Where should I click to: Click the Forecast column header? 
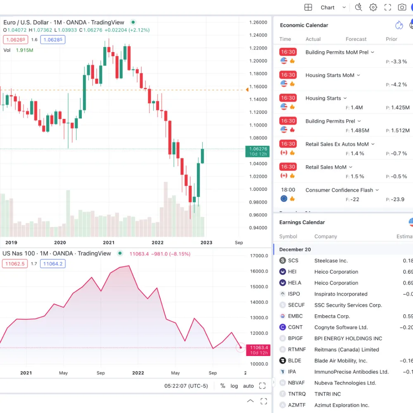coord(356,39)
